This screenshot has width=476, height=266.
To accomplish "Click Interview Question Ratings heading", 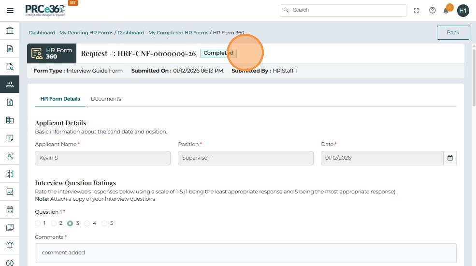I will [x=75, y=183].
